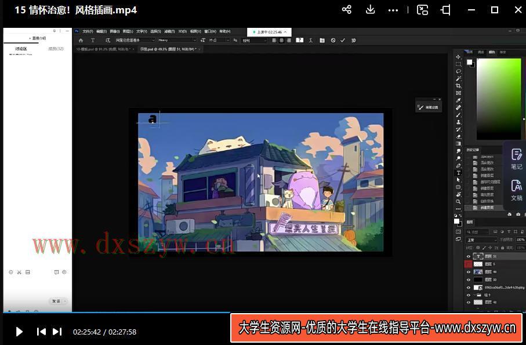Play the video
Screen dimensions: 526x345
[19, 332]
